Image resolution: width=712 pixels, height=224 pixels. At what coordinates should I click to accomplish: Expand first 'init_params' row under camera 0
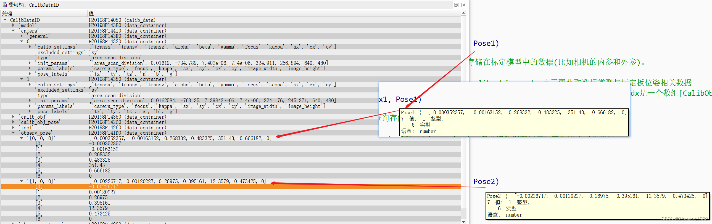click(30, 63)
